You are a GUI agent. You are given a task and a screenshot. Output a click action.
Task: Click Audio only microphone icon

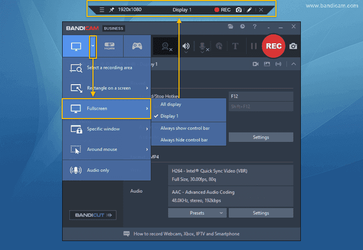[x=76, y=170]
